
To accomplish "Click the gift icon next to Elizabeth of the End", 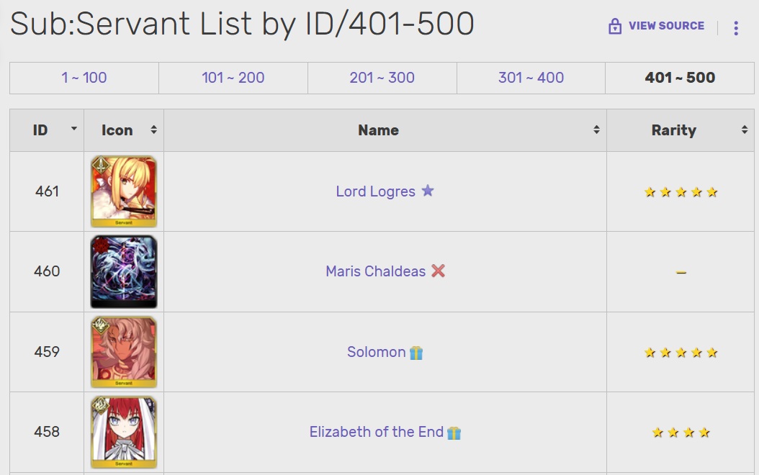I will pyautogui.click(x=454, y=433).
